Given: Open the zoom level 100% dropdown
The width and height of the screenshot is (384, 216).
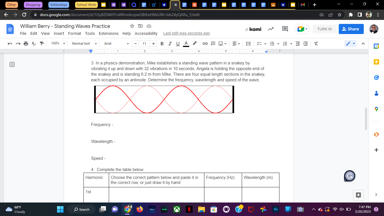Looking at the screenshot, I should 58,44.
